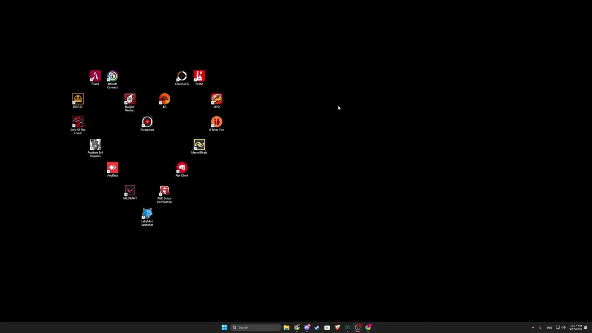The height and width of the screenshot is (333, 592).
Task: Select the UNO desktop shortcut
Action: (x=216, y=101)
